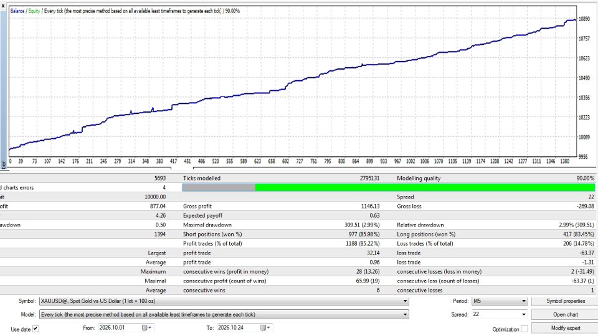Toggle the Use date checkbox
The image size is (598, 336).
[x=36, y=329]
